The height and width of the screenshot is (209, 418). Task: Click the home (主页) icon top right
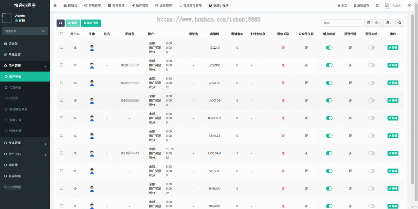[x=339, y=5]
